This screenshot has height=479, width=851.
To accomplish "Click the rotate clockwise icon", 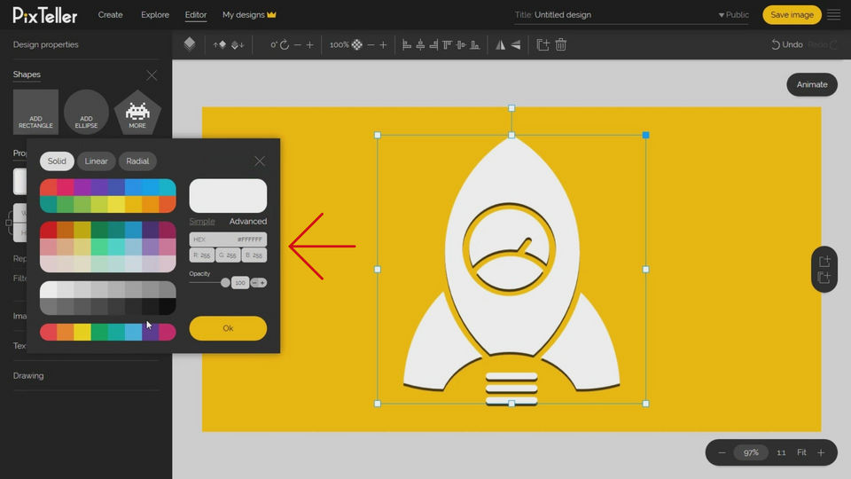I will click(x=285, y=44).
